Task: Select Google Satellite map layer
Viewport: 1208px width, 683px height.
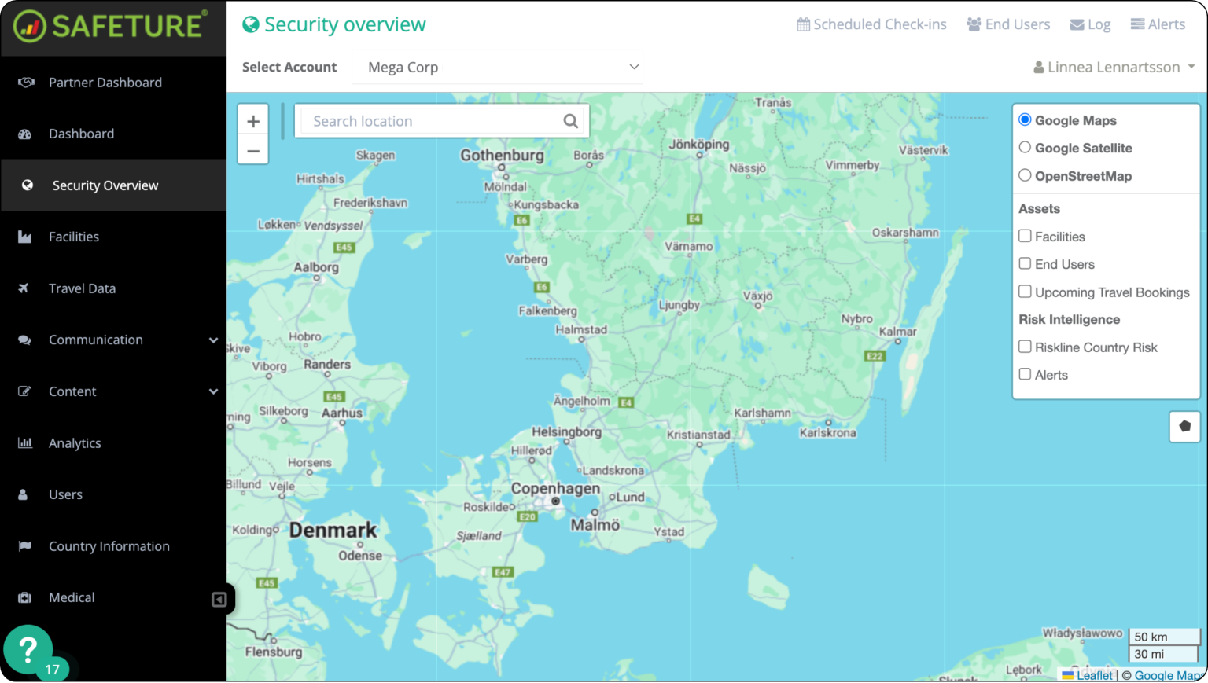Action: [1025, 148]
